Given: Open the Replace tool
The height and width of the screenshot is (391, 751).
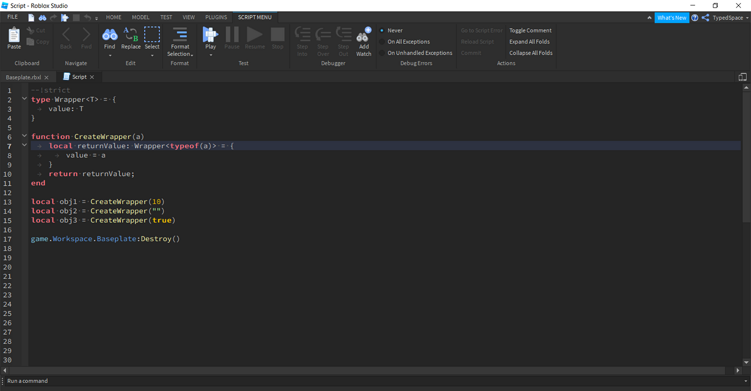Looking at the screenshot, I should [131, 38].
